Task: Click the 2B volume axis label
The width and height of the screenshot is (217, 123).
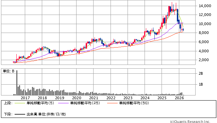Action: [x=201, y=73]
